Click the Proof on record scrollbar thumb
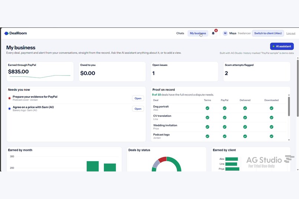Screen dimensions: 299x199 pyautogui.click(x=289, y=106)
